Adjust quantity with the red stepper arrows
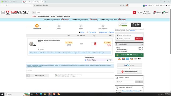This screenshot has height=96, width=171. pyautogui.click(x=95, y=44)
